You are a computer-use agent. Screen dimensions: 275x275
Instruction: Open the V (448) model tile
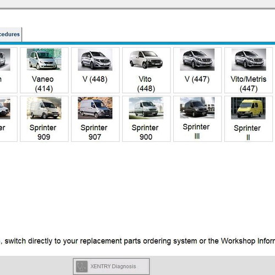(x=95, y=70)
